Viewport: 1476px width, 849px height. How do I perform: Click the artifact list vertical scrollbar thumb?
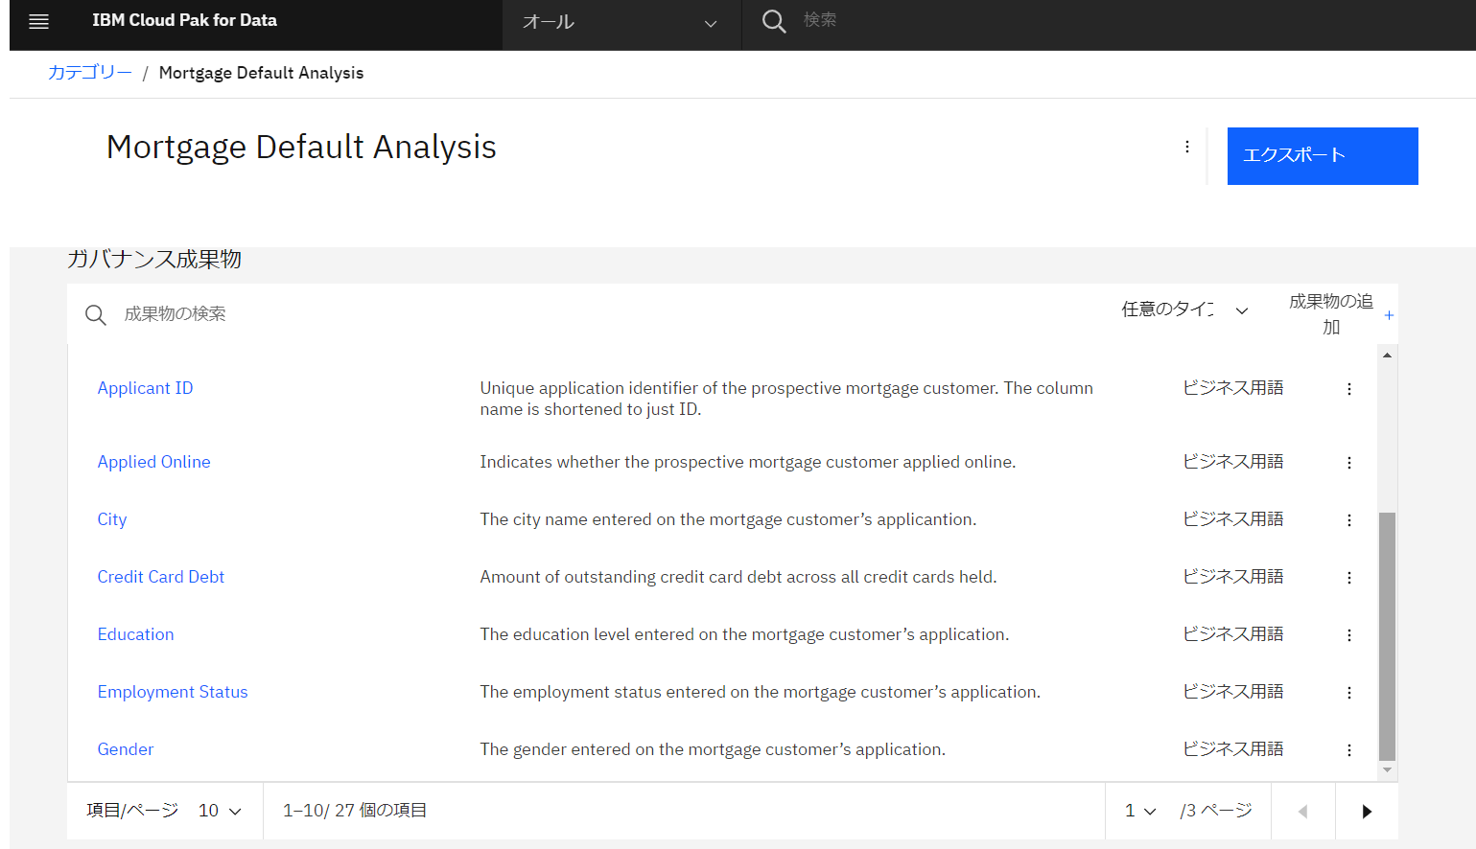1387,636
